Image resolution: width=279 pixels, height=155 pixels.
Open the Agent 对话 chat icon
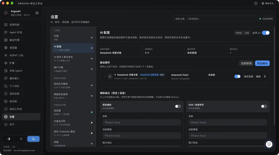6,32
